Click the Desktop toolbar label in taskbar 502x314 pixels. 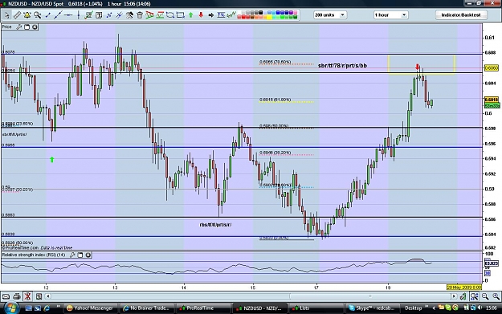click(x=414, y=308)
